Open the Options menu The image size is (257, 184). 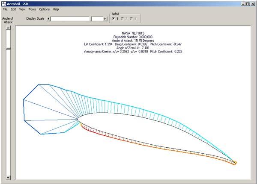[44, 9]
